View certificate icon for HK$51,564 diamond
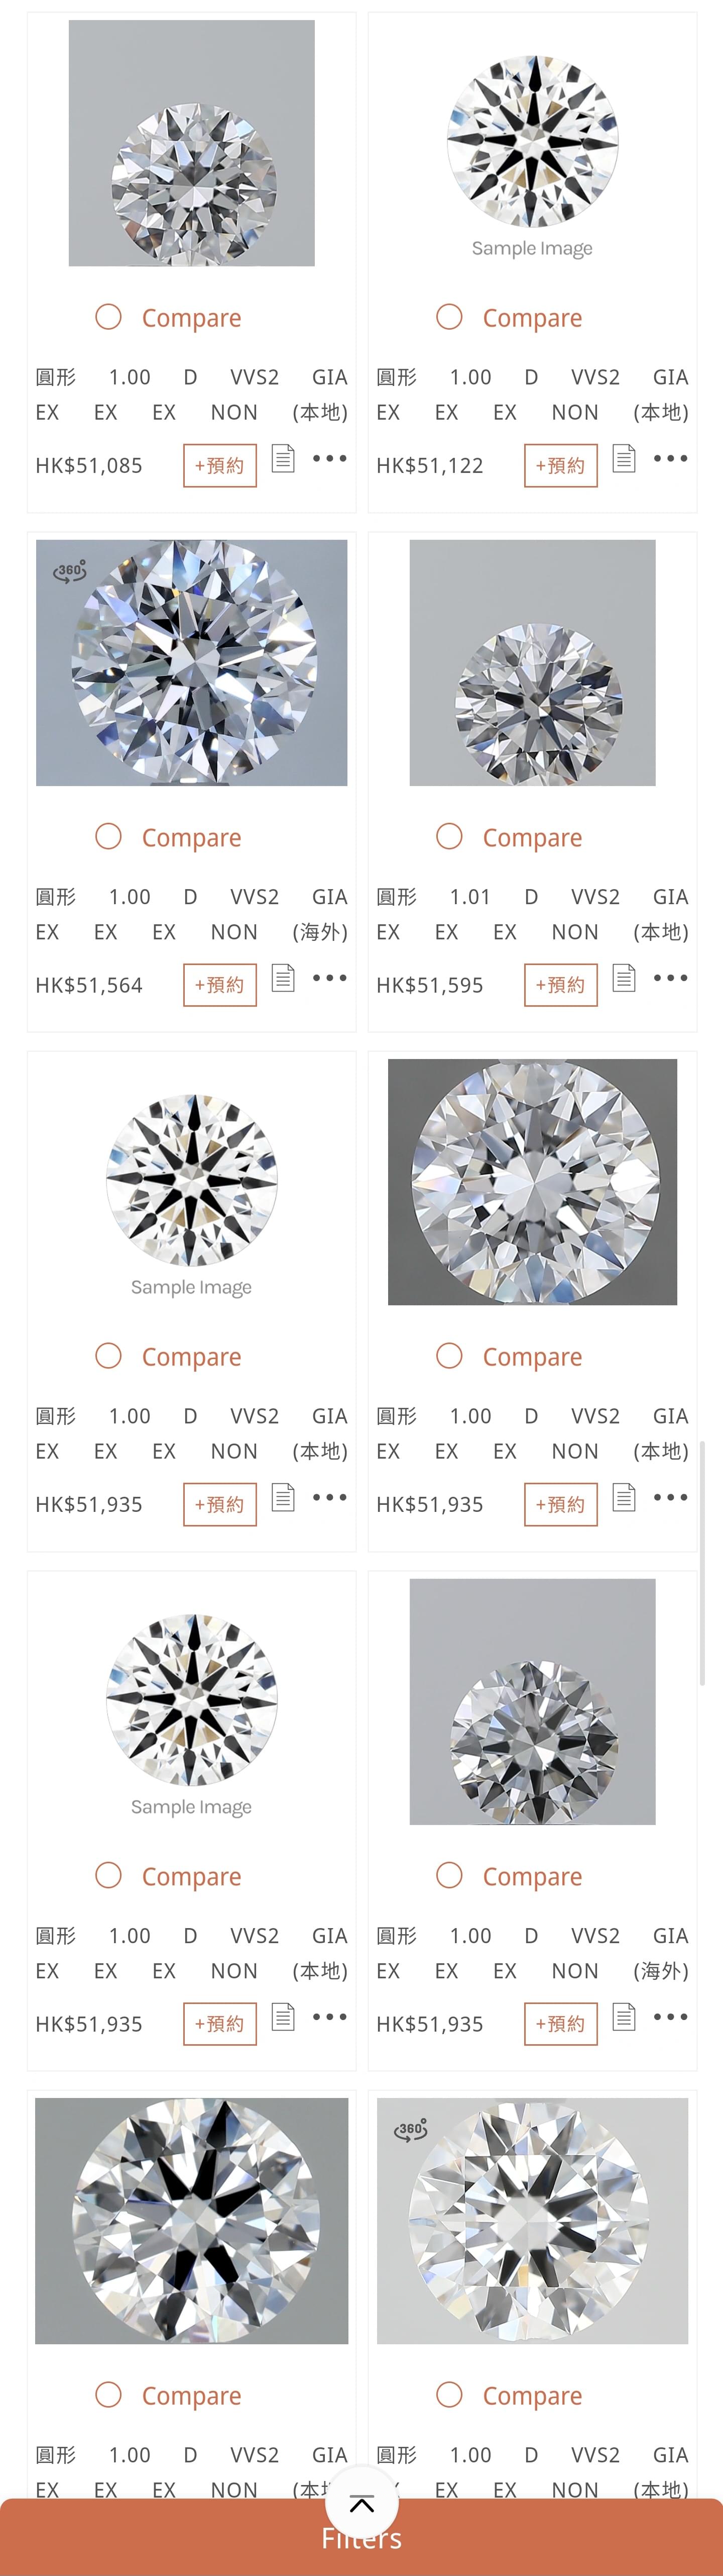The width and height of the screenshot is (723, 2576). (284, 978)
